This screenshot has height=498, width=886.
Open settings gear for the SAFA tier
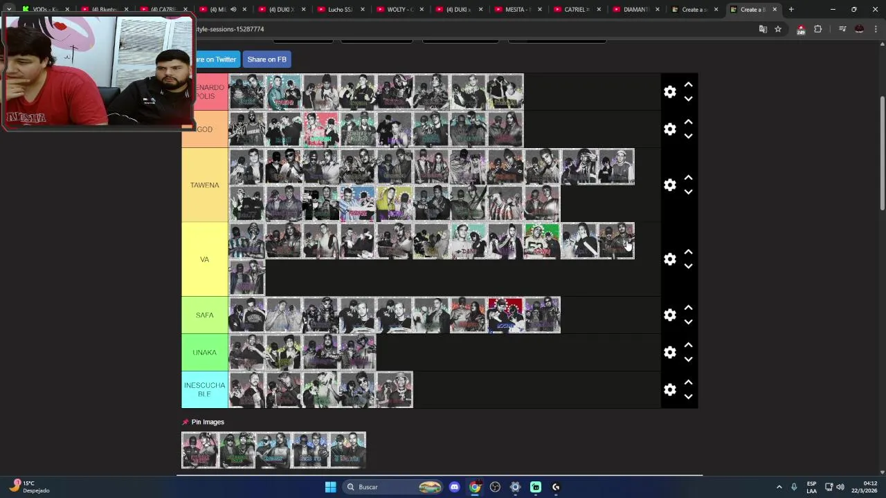click(669, 315)
